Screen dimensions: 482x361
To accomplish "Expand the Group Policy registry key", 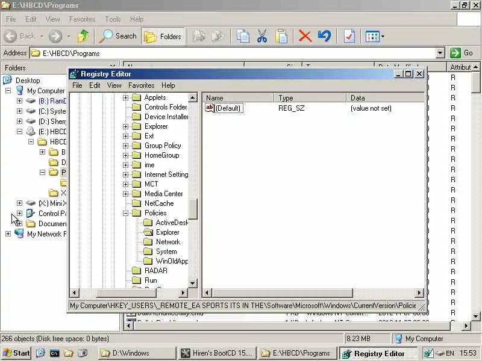I will coord(125,146).
